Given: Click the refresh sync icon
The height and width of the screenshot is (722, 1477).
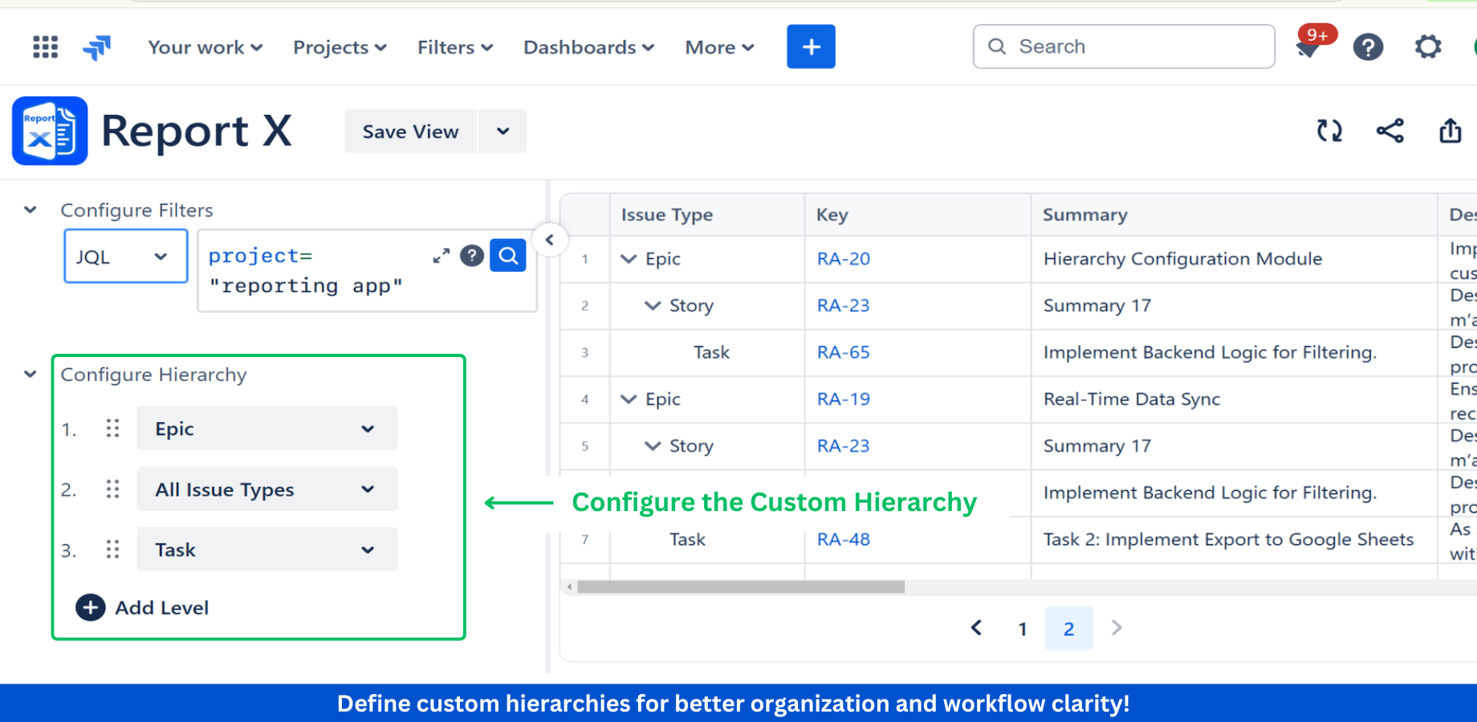Looking at the screenshot, I should [1329, 131].
